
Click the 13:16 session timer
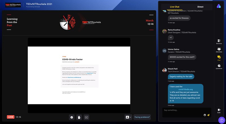[18, 117]
